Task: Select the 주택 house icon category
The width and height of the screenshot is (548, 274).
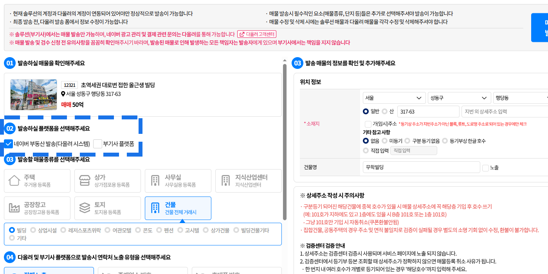Action: [x=14, y=181]
